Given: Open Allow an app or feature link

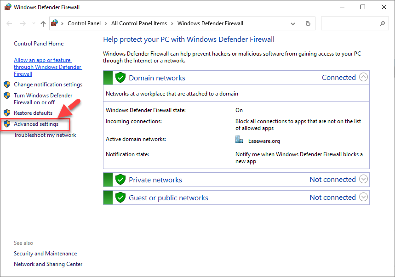Looking at the screenshot, I should point(48,67).
